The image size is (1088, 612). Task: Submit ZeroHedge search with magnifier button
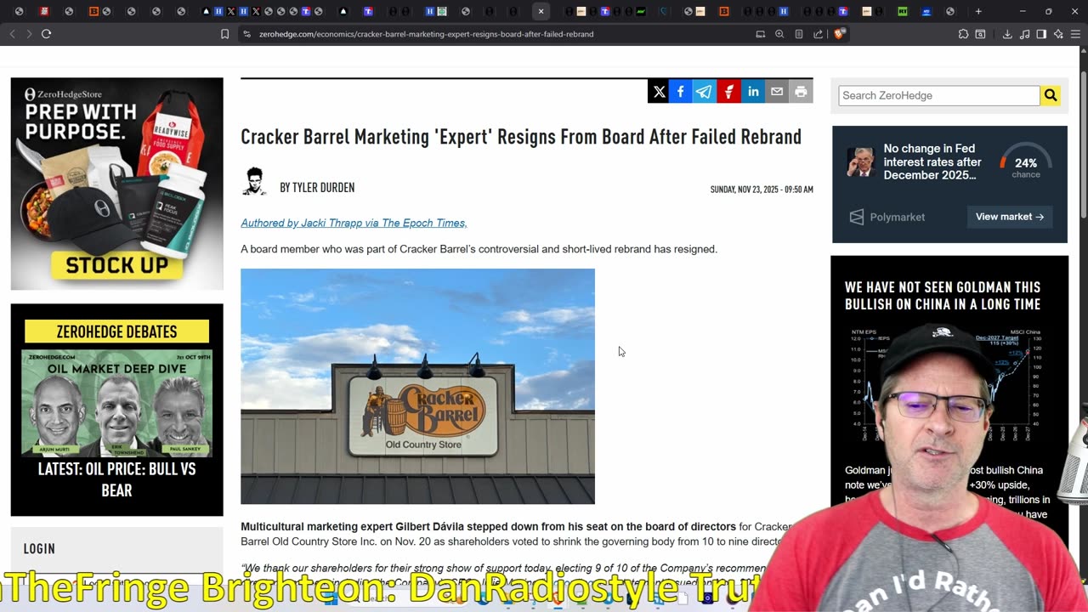(x=1051, y=95)
